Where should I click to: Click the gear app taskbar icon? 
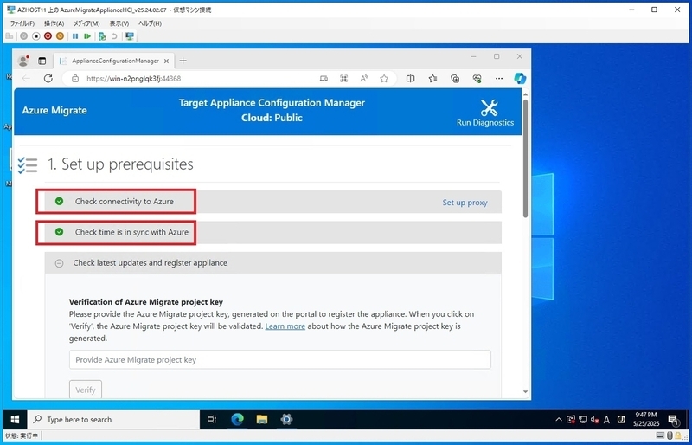[286, 419]
